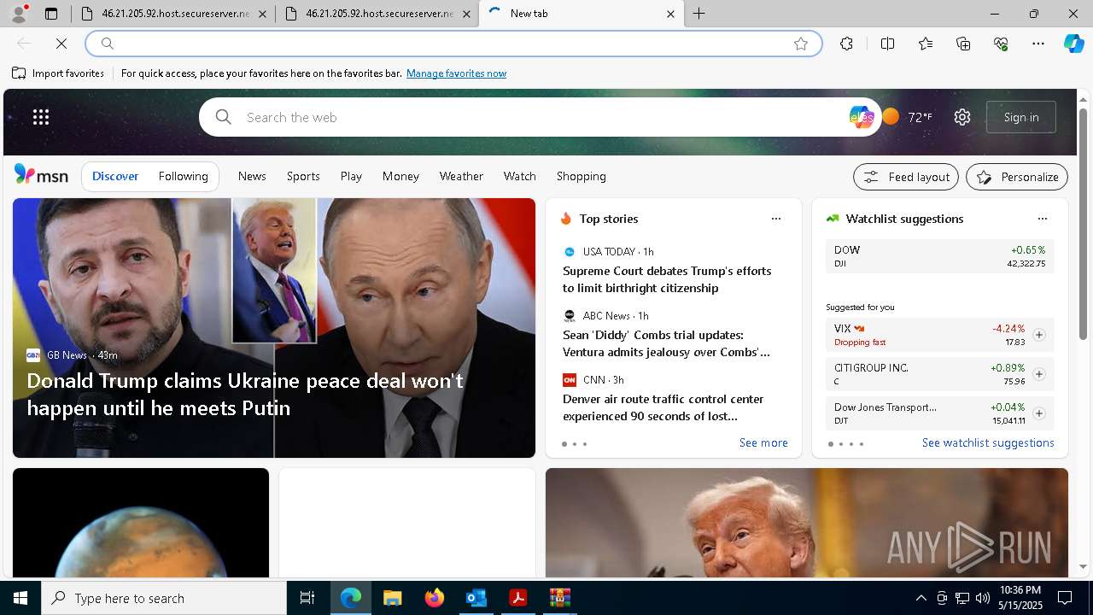Image resolution: width=1093 pixels, height=615 pixels.
Task: Open the Collections icon
Action: 963,44
